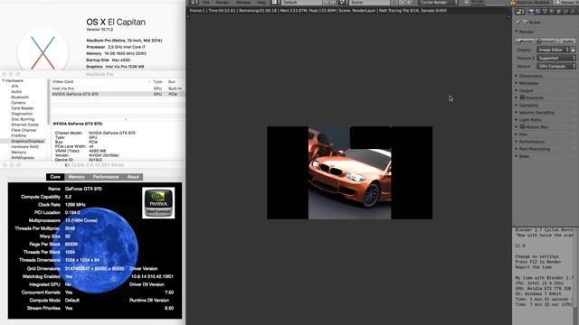
Task: Select Hardware RAID in the hardware list
Action: coord(24,146)
